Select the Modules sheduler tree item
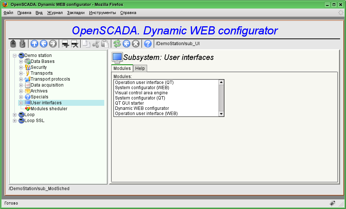Screen dimensions: 346x209 point(49,109)
